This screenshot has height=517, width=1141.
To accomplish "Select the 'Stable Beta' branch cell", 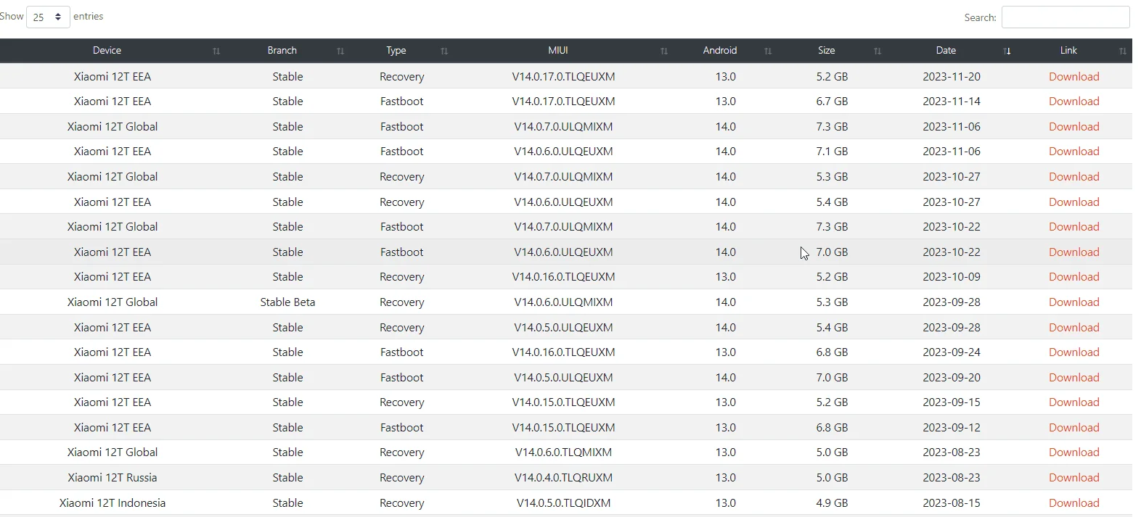I will point(287,302).
